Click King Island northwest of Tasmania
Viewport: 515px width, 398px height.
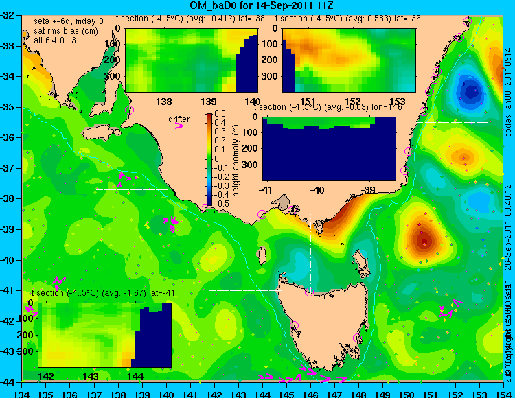pyautogui.click(x=262, y=256)
